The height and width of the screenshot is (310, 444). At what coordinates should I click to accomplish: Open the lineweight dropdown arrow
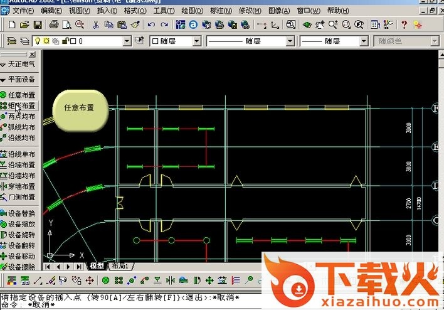(x=364, y=41)
